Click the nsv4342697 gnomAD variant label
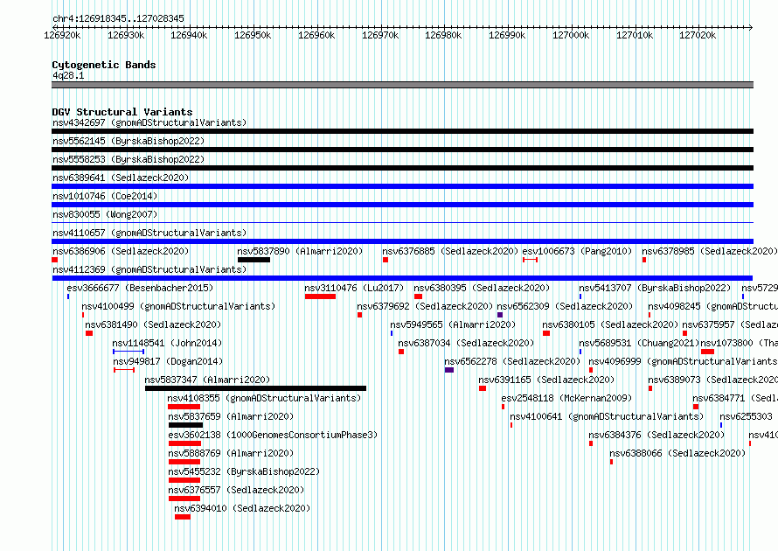The image size is (778, 551). 149,122
